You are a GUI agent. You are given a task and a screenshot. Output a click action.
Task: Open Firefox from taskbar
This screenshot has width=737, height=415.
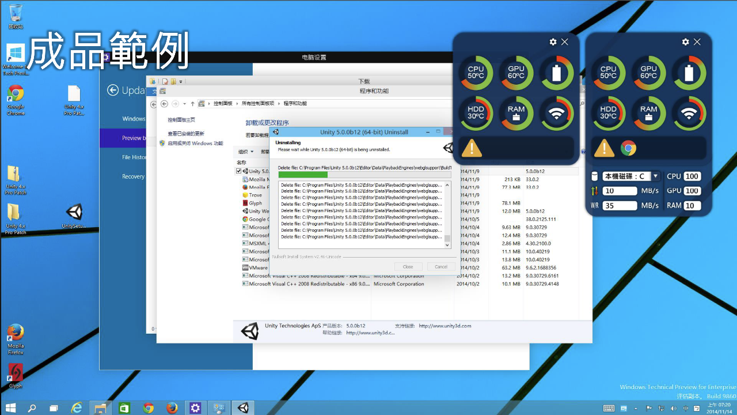pos(172,408)
